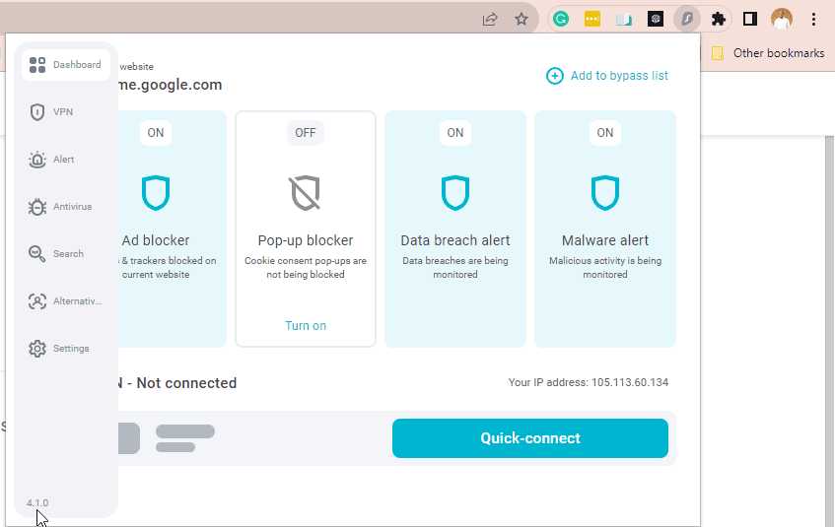This screenshot has width=835, height=527.
Task: Click the teal document extension icon
Action: click(x=624, y=20)
